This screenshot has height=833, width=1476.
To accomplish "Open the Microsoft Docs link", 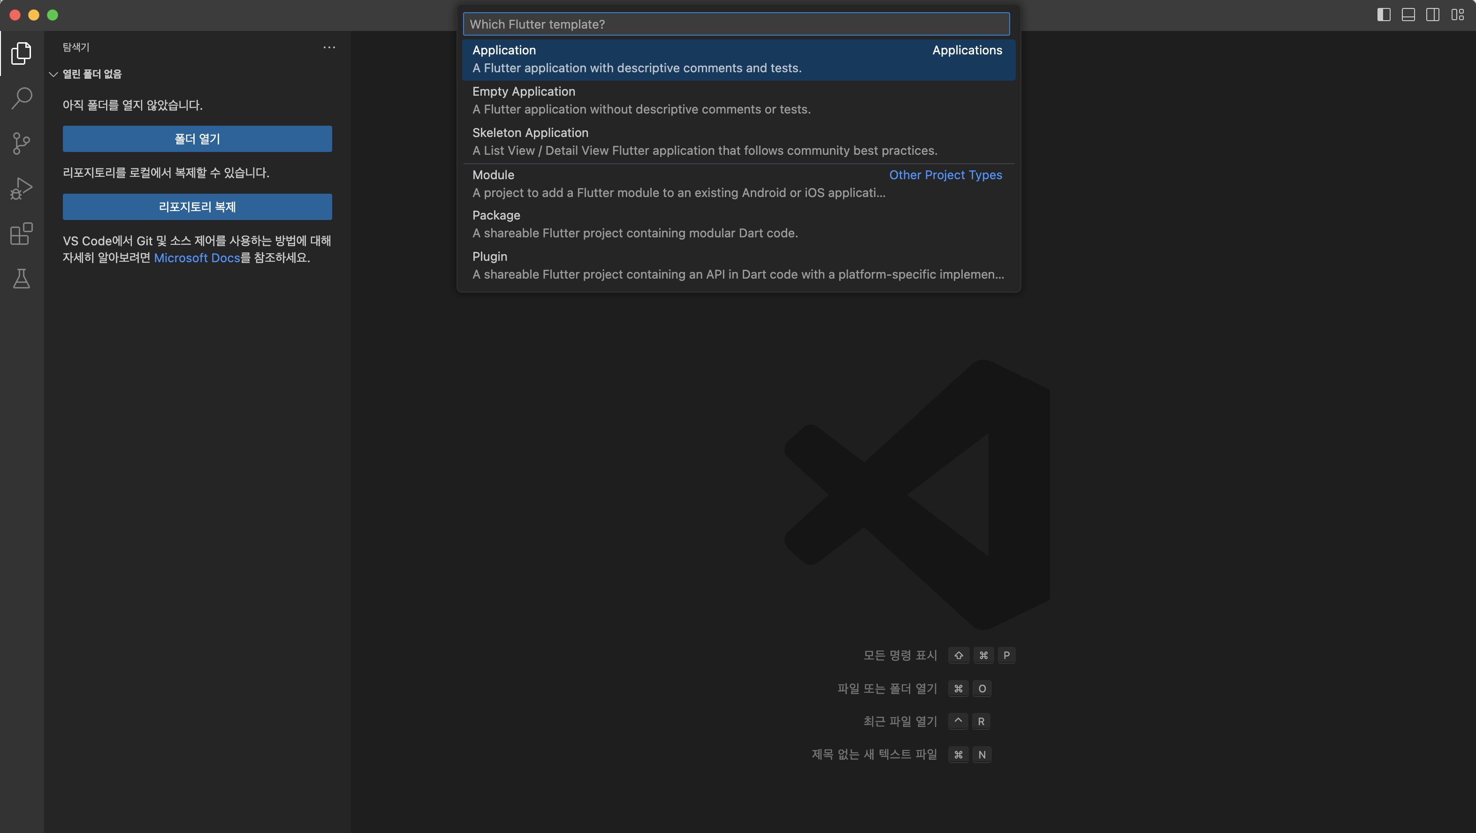I will (x=197, y=258).
